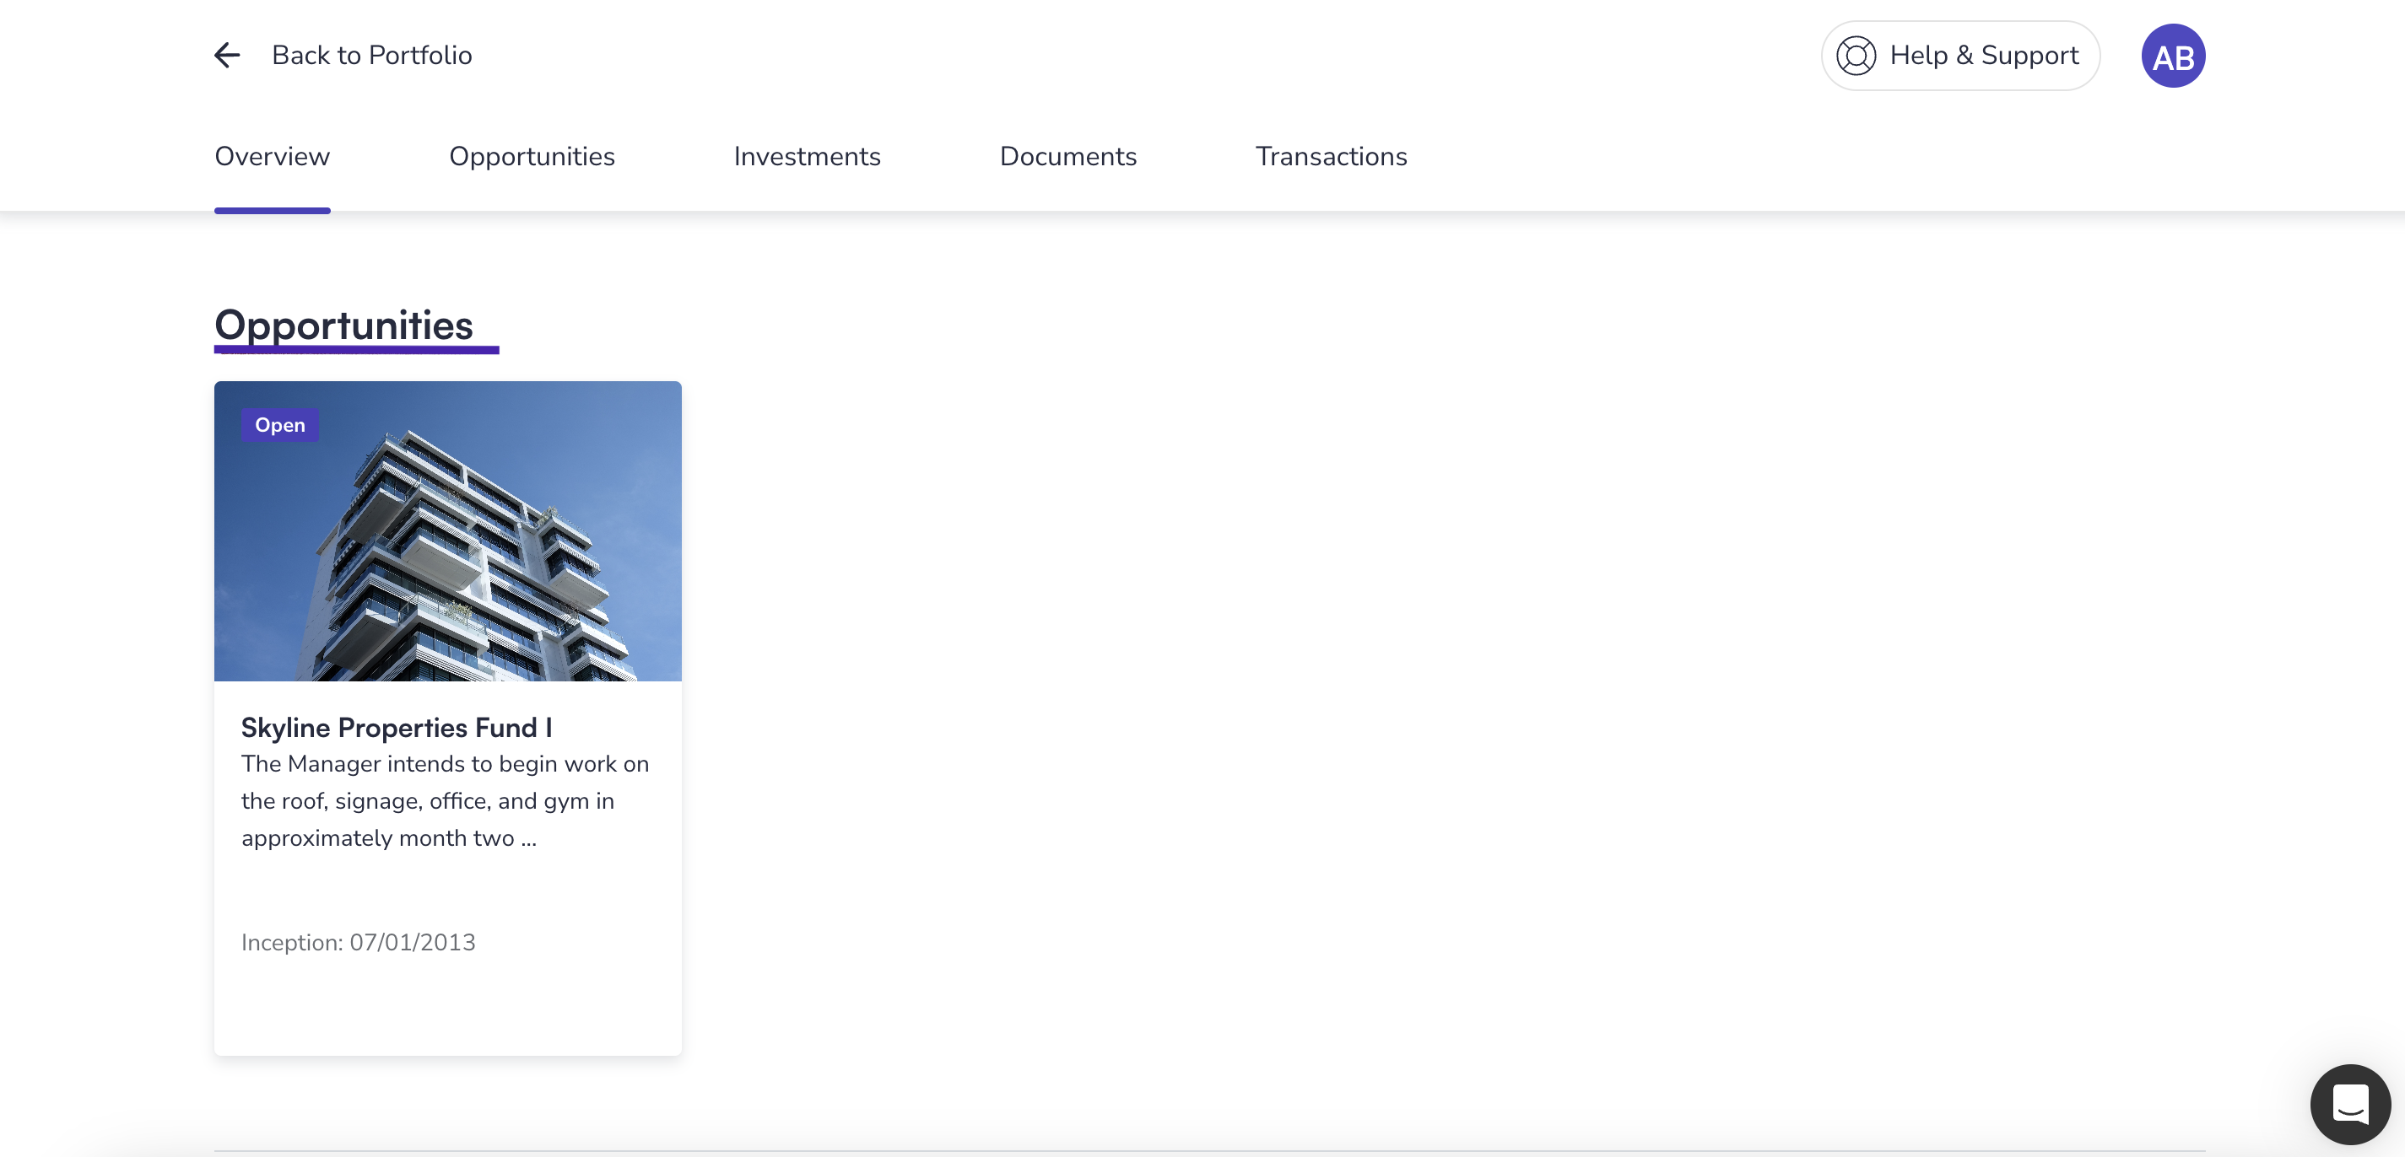Open the chat widget bubble
The width and height of the screenshot is (2405, 1157).
click(2350, 1104)
